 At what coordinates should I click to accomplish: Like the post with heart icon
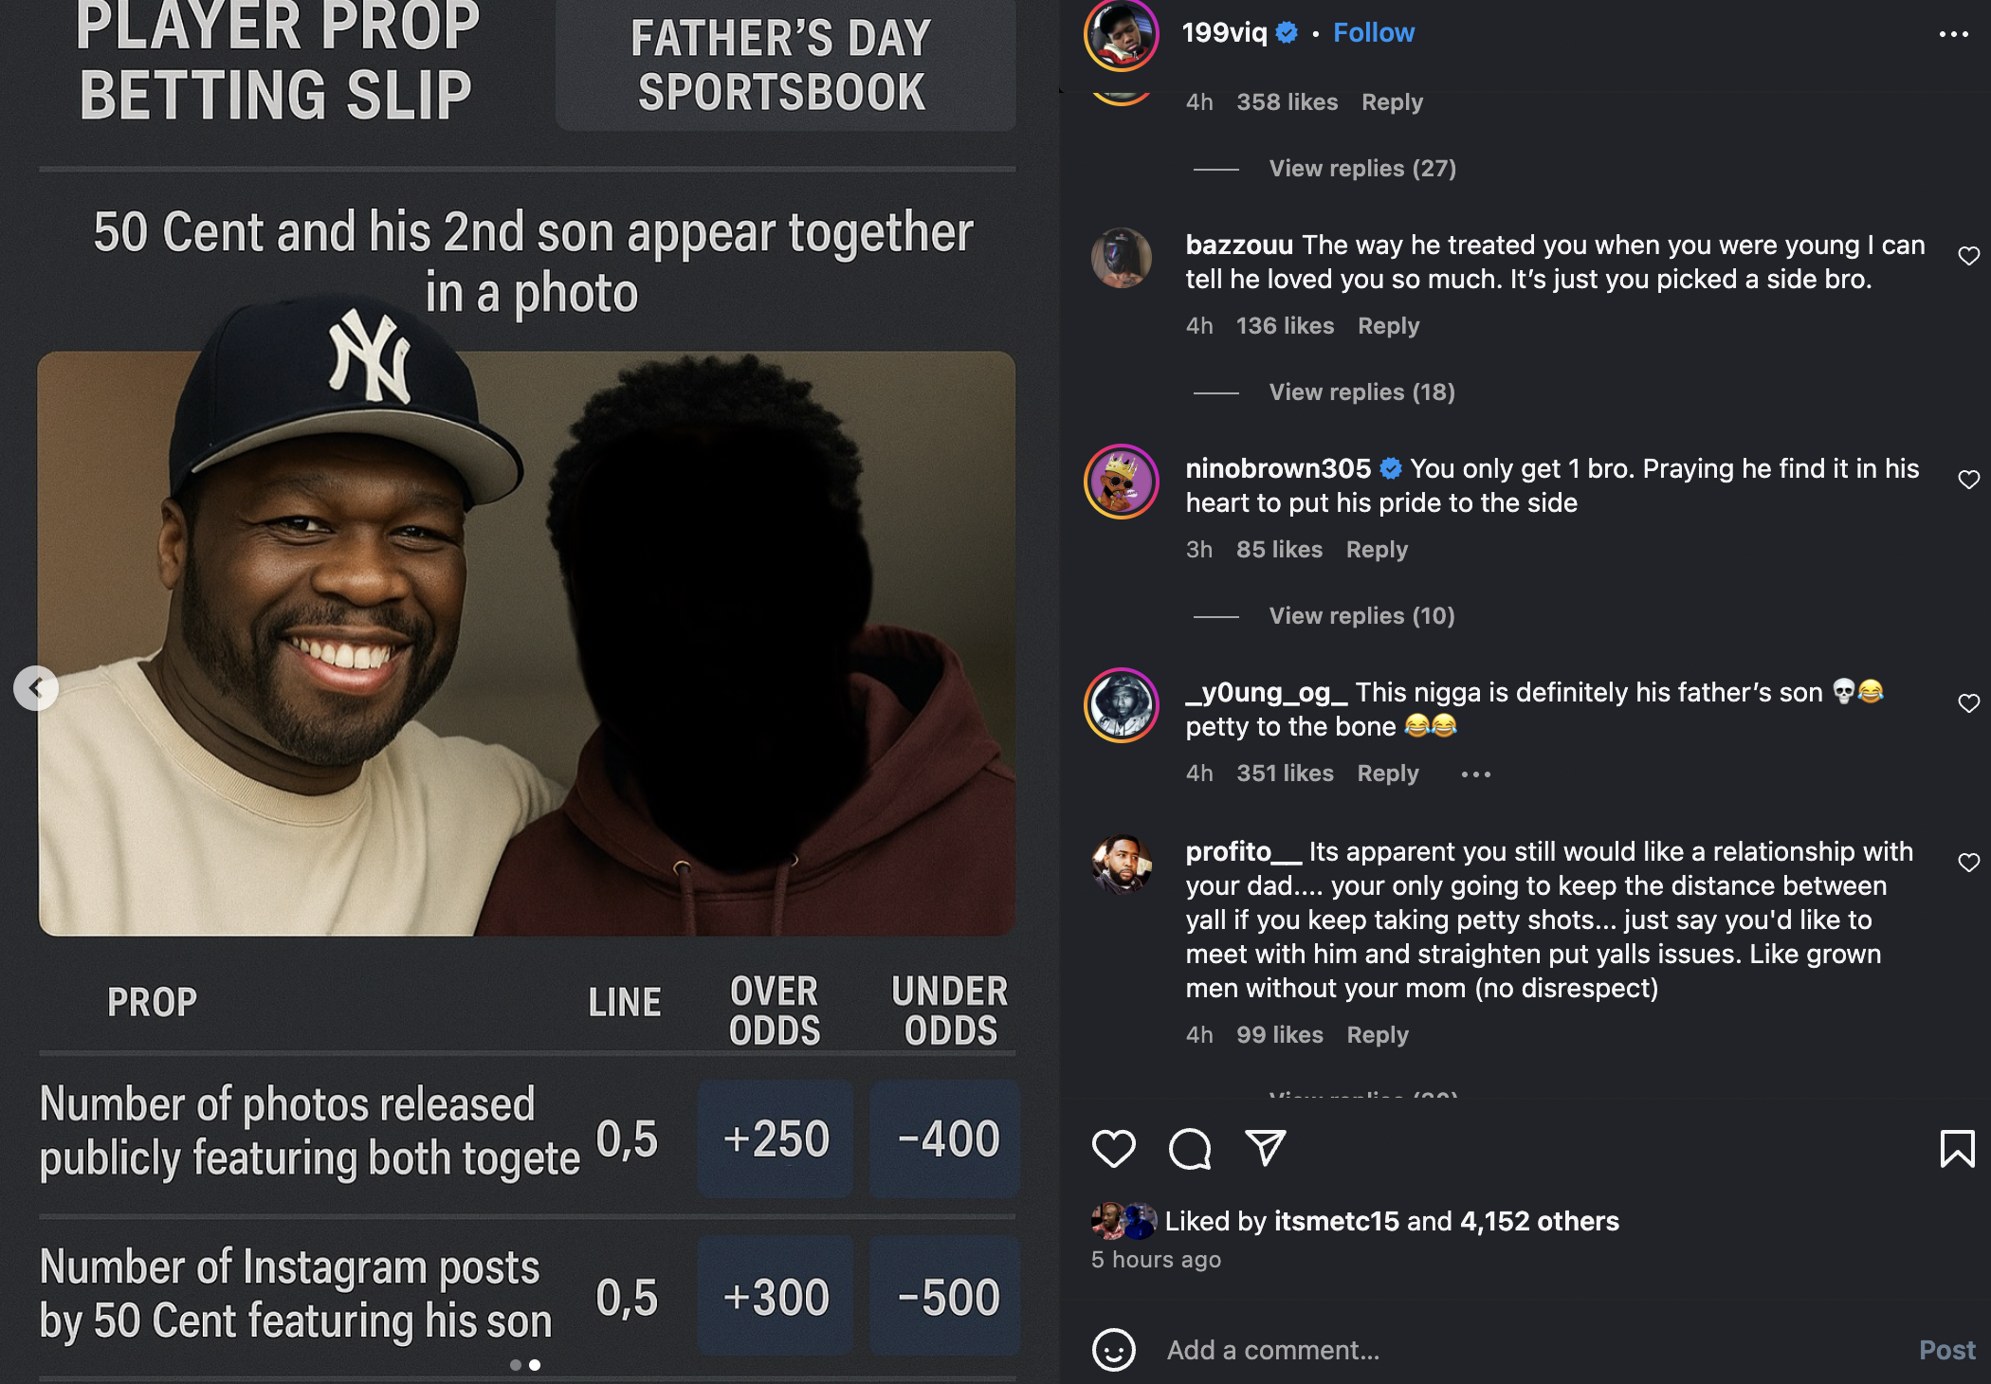(1113, 1149)
